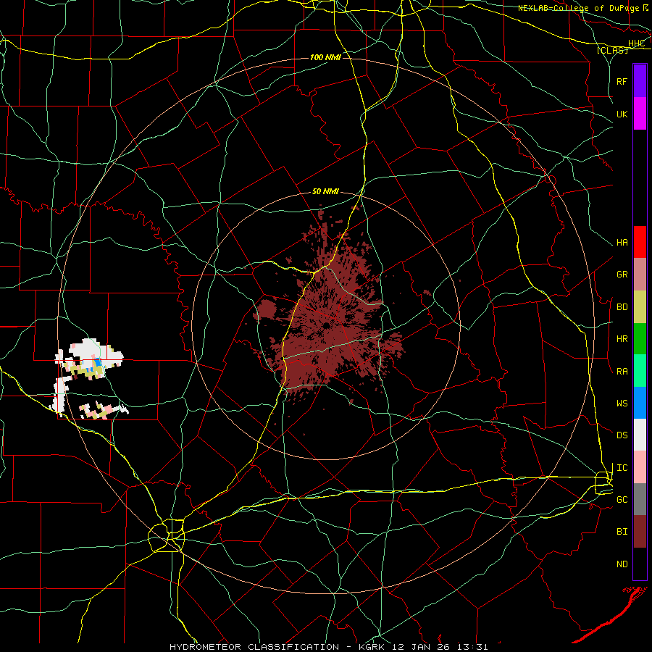The width and height of the screenshot is (652, 652).
Task: Click the ND black legend swatch
Action: pos(640,564)
